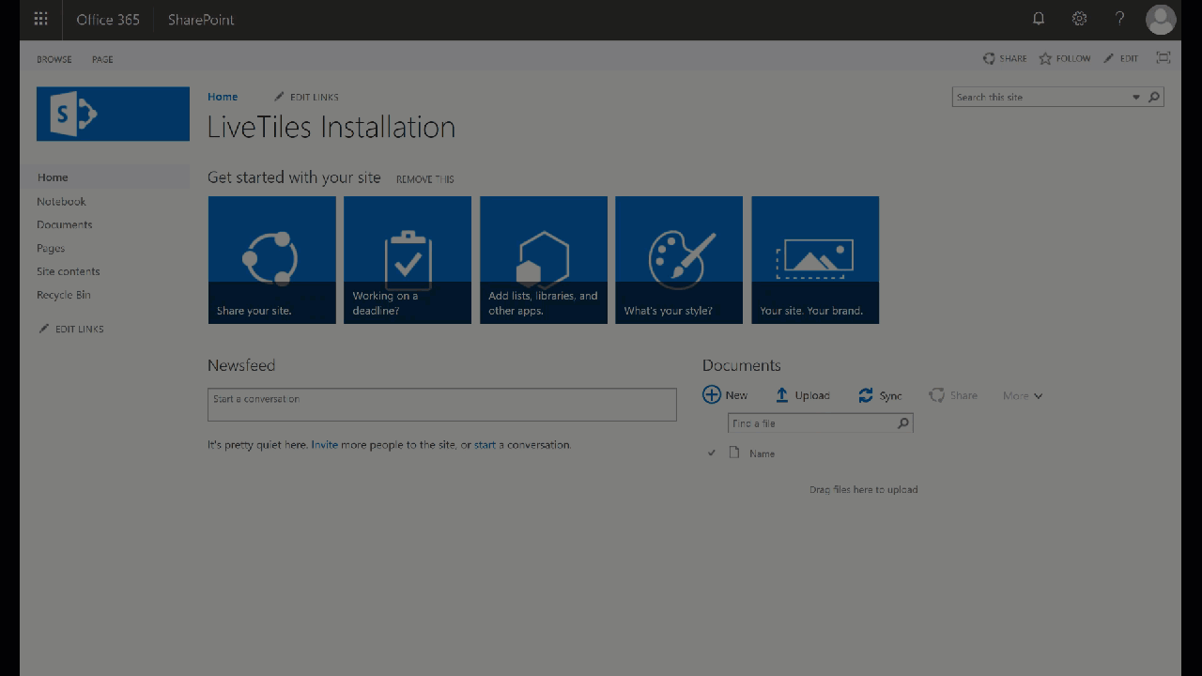Open Notebook in the sidebar
The image size is (1202, 676).
pos(61,201)
